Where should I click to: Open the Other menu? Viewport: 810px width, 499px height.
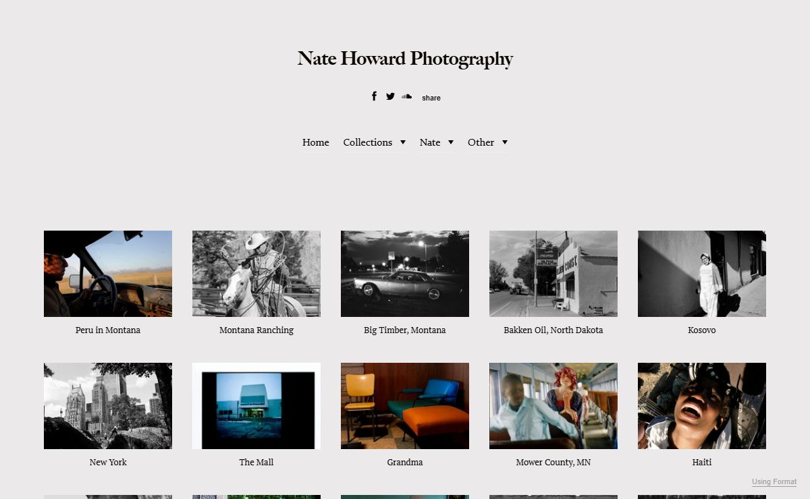point(481,142)
